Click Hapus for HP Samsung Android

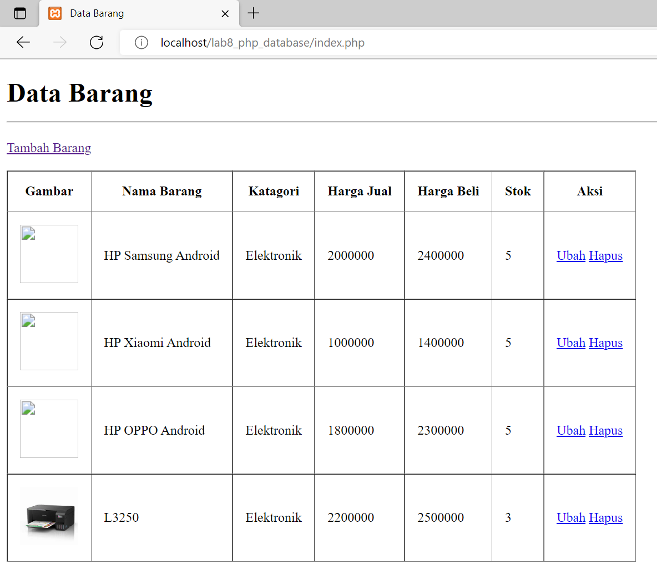coord(605,255)
